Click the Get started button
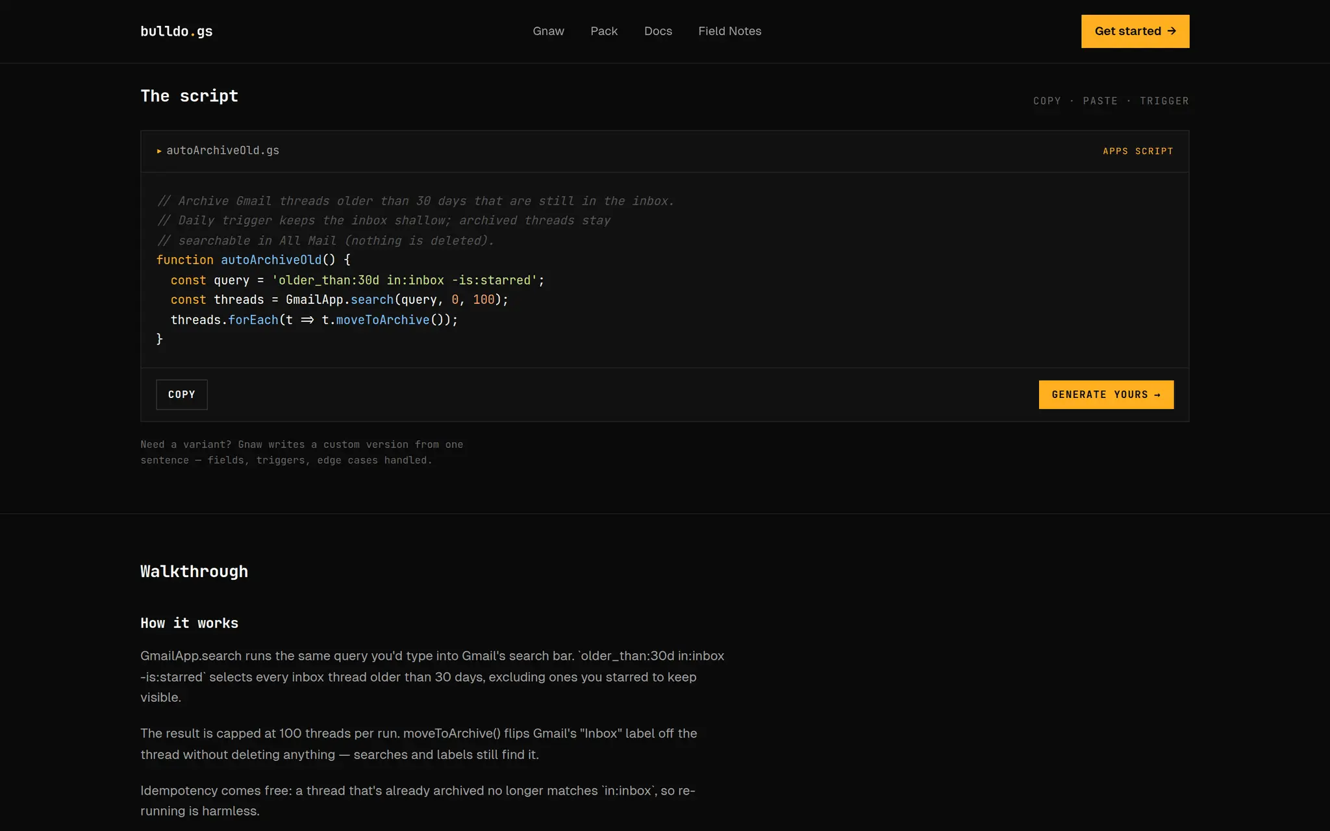 click(x=1135, y=31)
